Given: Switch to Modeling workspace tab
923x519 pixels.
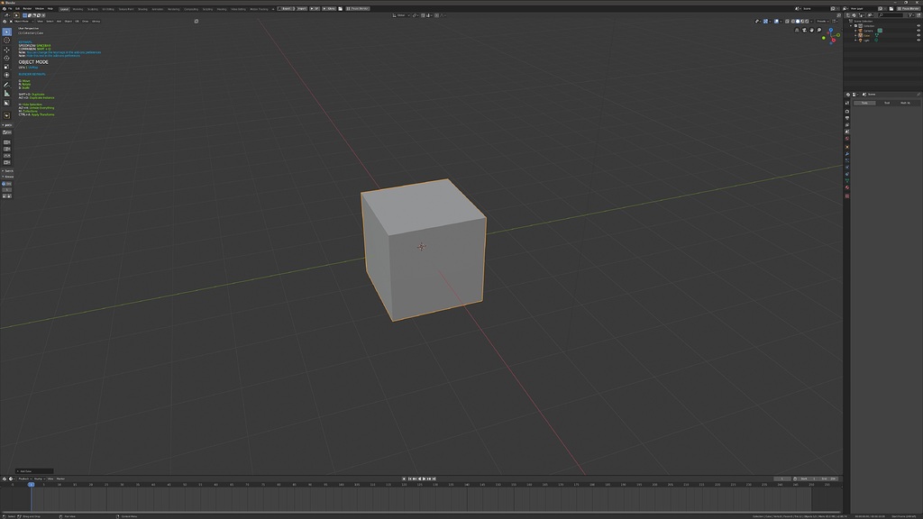Looking at the screenshot, I should (x=78, y=9).
